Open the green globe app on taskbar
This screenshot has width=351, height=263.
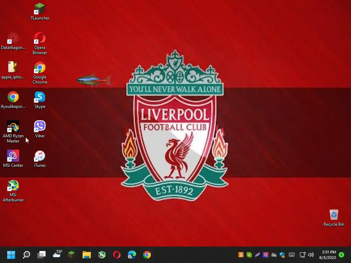(x=101, y=255)
